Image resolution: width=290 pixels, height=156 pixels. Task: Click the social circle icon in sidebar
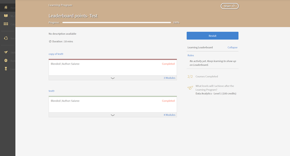[x=6, y=38]
